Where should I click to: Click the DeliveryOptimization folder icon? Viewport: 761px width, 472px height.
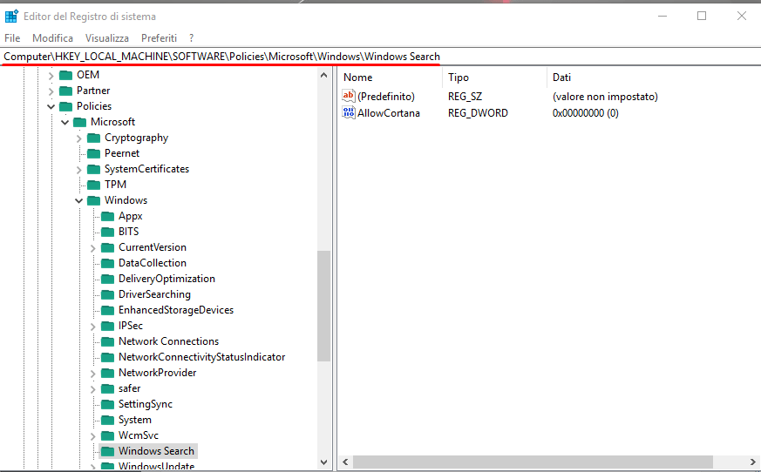tap(108, 279)
